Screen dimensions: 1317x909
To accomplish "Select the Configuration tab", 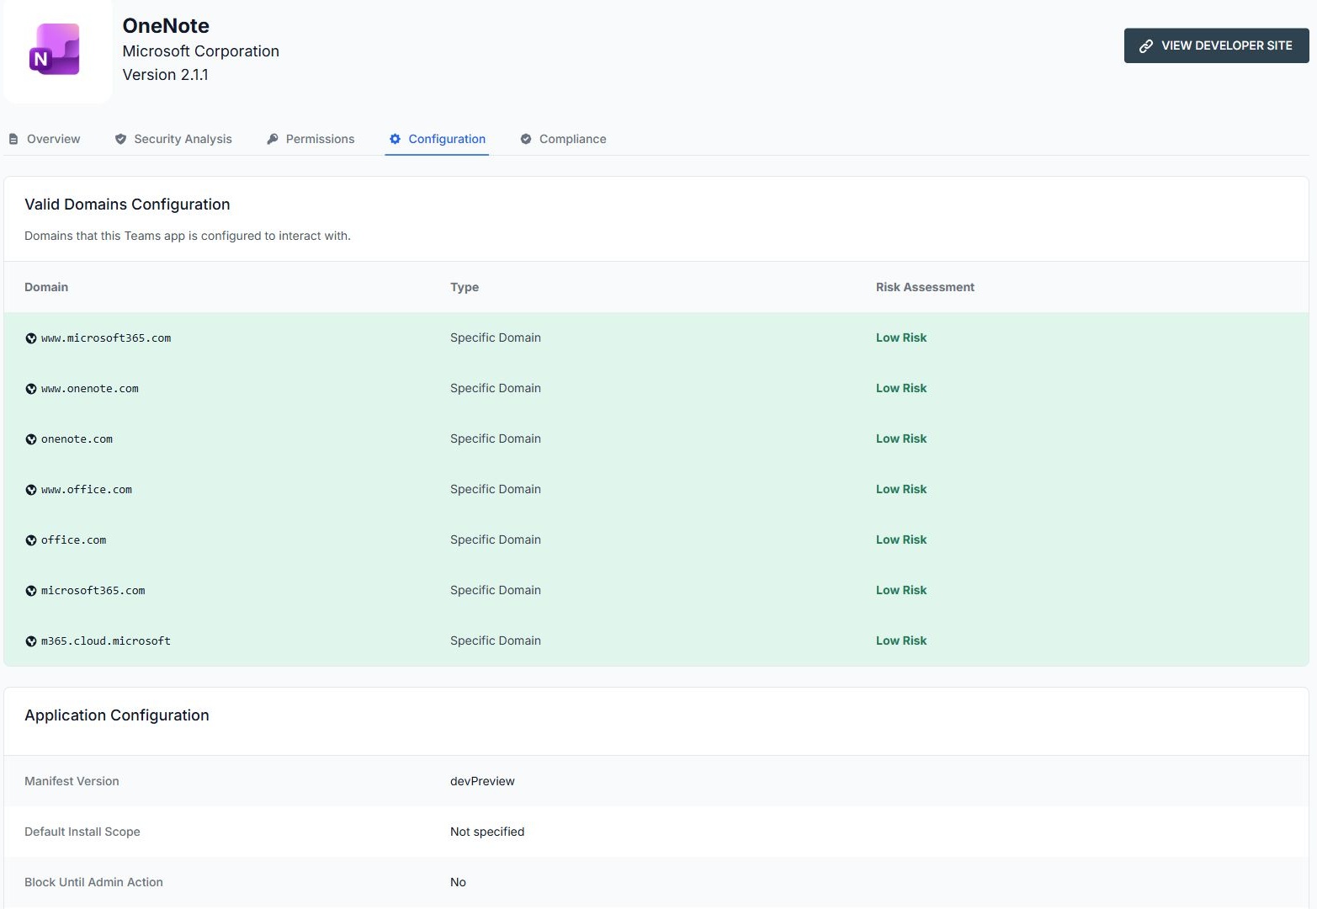I will point(438,139).
